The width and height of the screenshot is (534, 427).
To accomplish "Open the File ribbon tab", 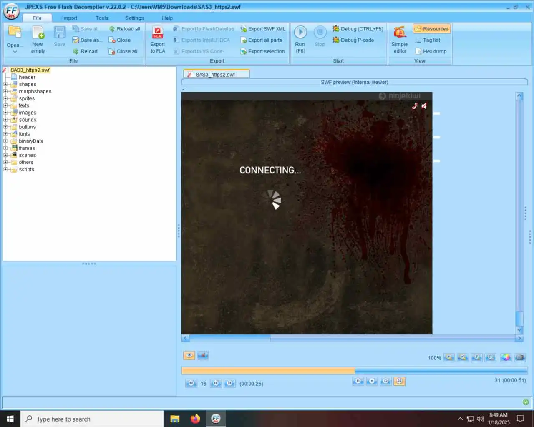I will 37,18.
